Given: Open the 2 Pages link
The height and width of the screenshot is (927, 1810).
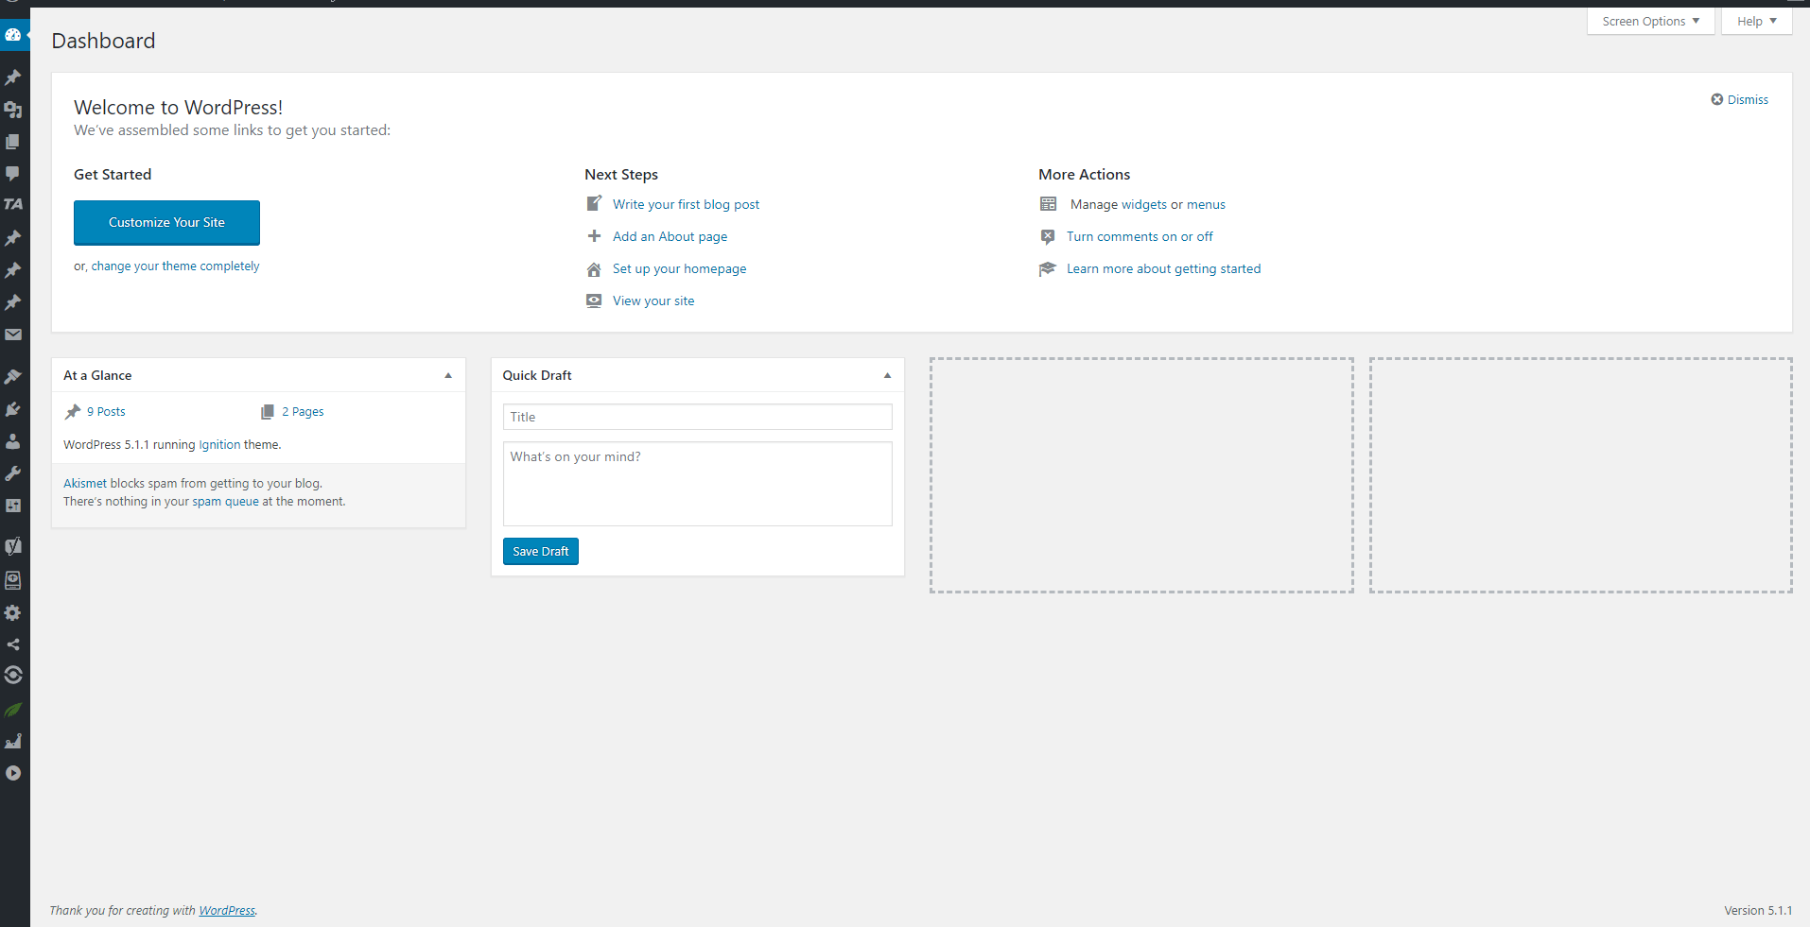Looking at the screenshot, I should (x=303, y=412).
